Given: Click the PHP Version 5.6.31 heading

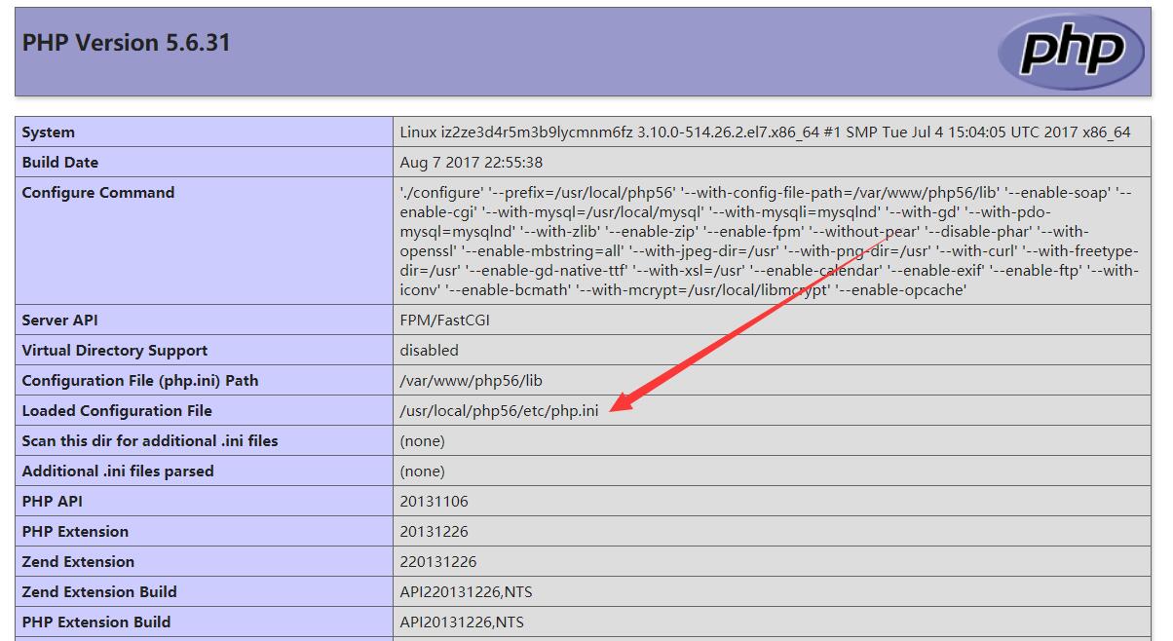Looking at the screenshot, I should click(127, 43).
